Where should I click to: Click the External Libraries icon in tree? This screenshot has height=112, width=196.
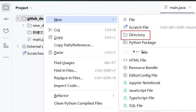(24, 47)
